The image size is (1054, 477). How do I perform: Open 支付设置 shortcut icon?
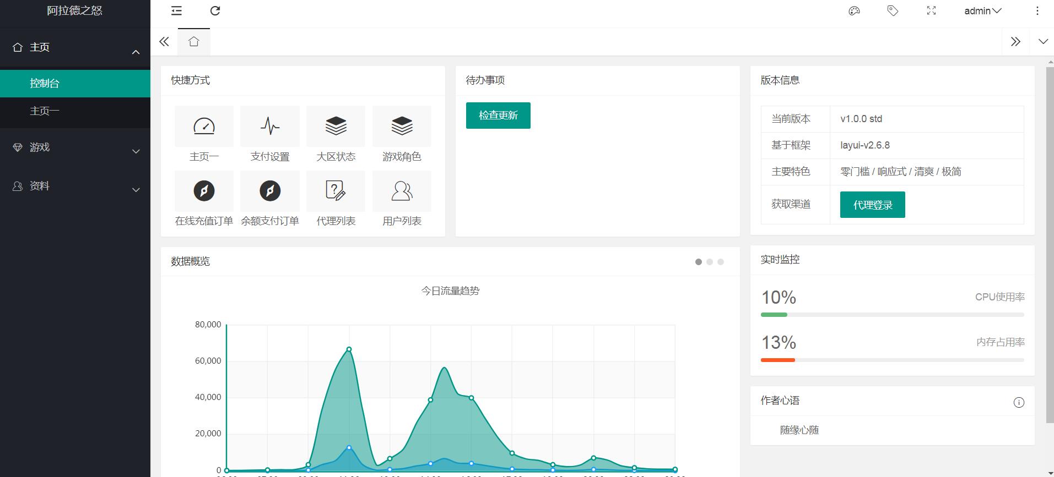[x=270, y=127]
